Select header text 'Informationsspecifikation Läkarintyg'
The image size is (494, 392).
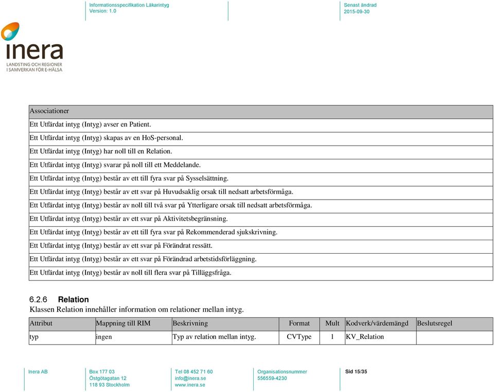click(x=129, y=5)
